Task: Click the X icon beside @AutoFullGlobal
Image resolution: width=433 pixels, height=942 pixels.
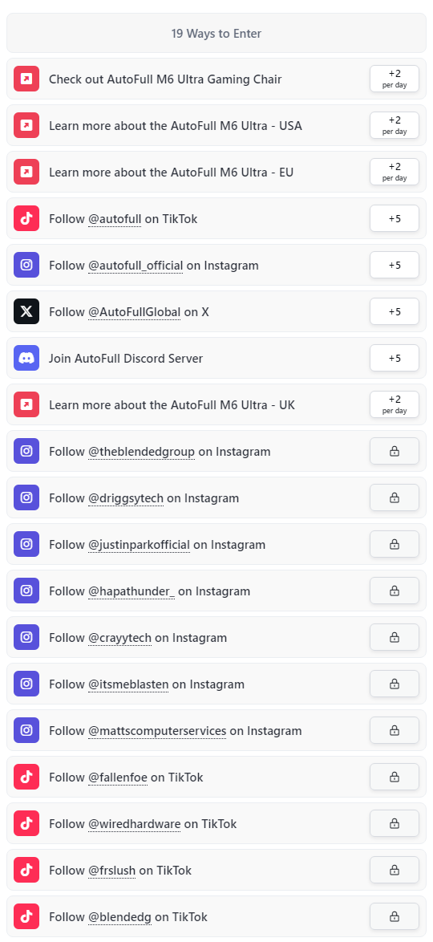Action: (26, 312)
